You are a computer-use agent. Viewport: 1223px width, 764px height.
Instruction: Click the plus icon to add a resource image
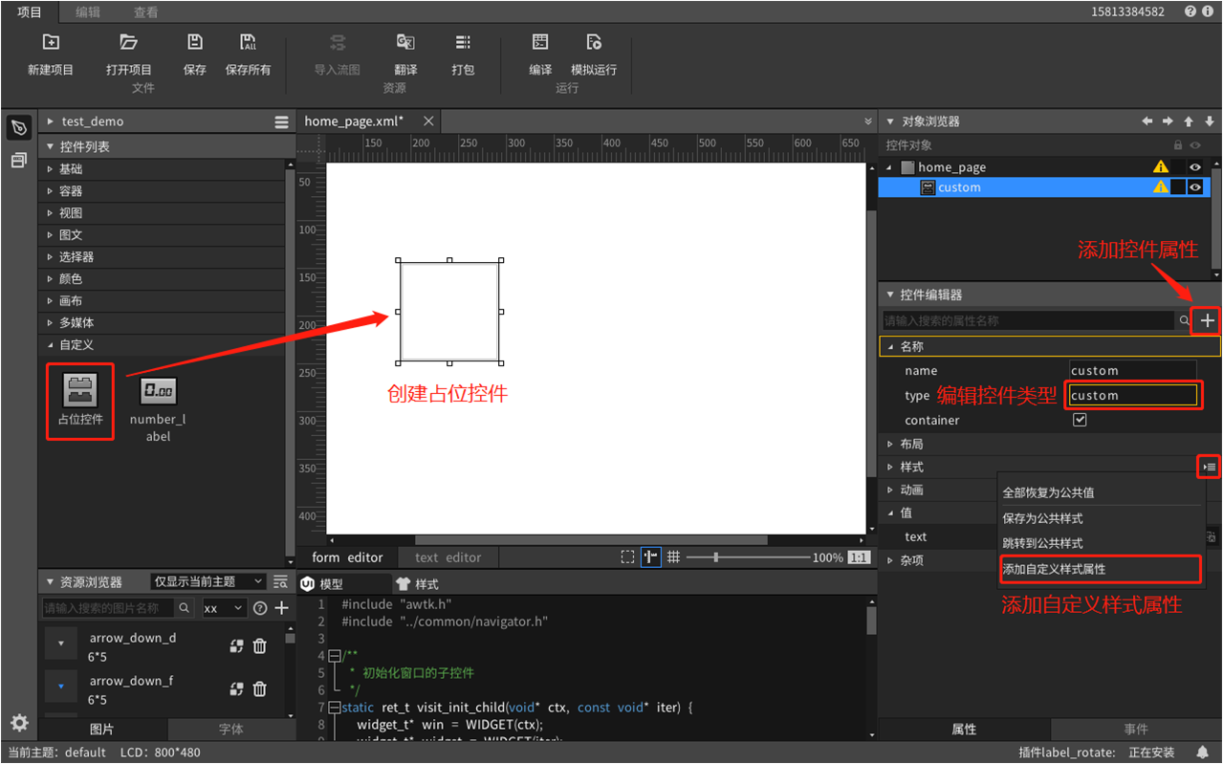tap(281, 608)
